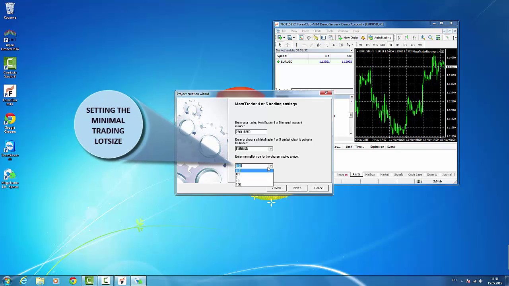Screen dimensions: 509x286
Task: Select the M30 timeframe
Action: (x=383, y=45)
